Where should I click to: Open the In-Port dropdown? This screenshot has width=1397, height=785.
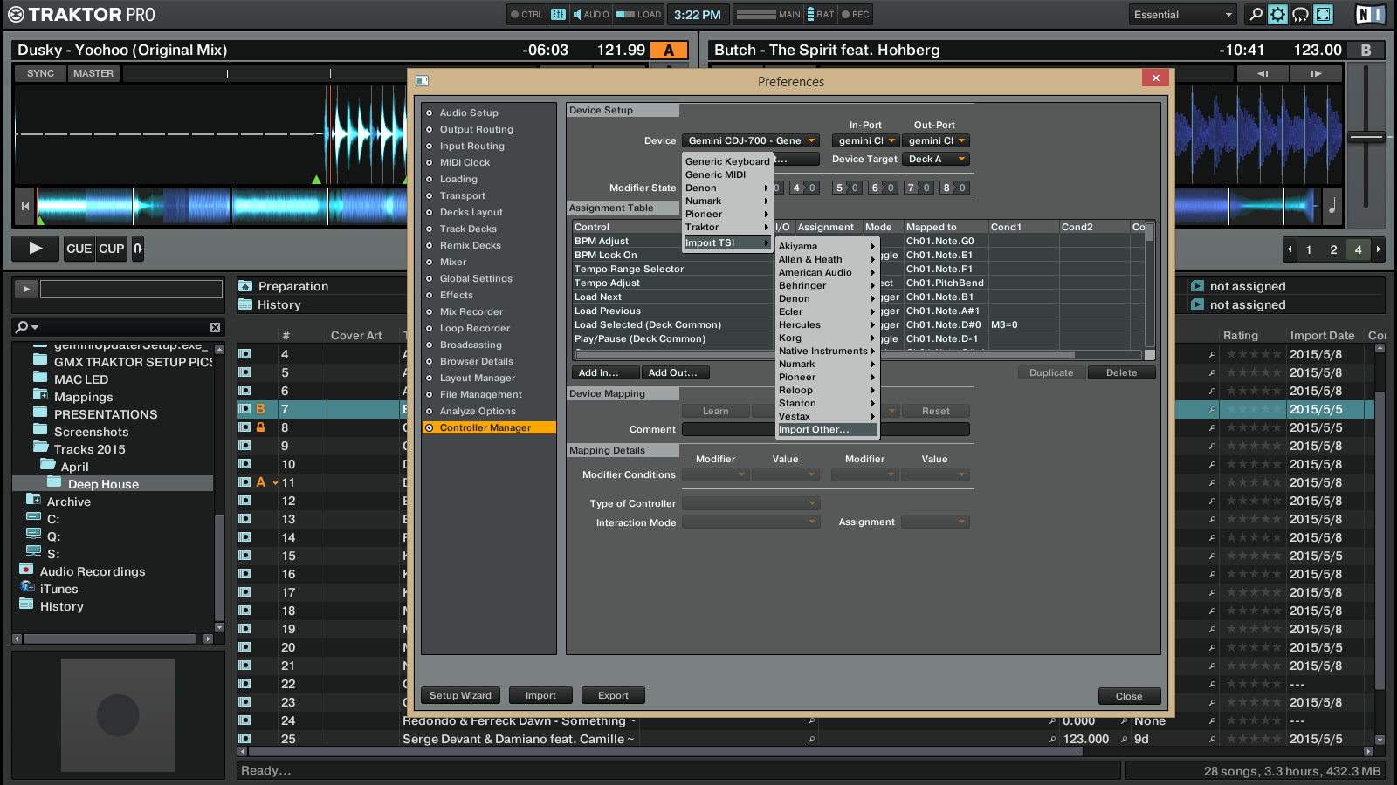click(x=865, y=140)
